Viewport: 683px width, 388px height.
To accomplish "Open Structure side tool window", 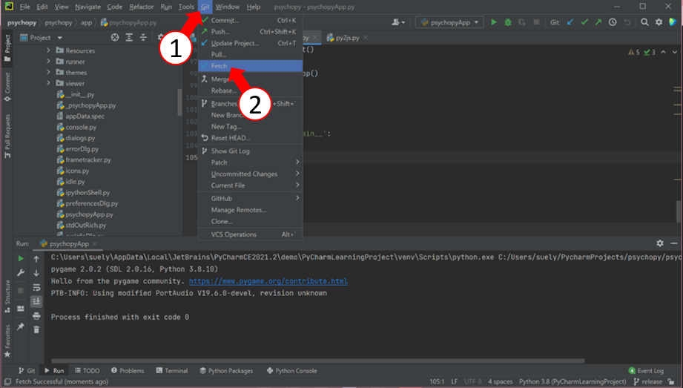I will [x=7, y=296].
